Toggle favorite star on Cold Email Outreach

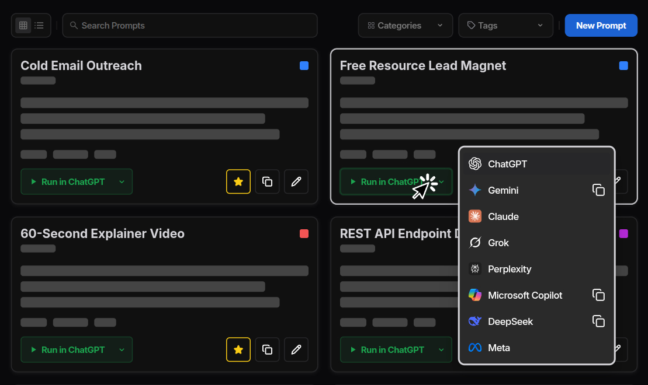point(238,181)
